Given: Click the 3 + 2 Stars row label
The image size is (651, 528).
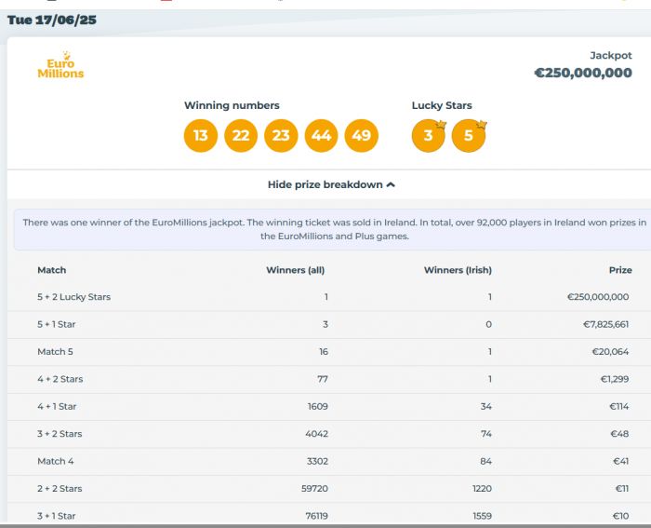Looking at the screenshot, I should coord(60,434).
